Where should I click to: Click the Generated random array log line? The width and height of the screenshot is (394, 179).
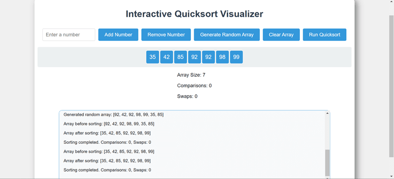coord(114,115)
